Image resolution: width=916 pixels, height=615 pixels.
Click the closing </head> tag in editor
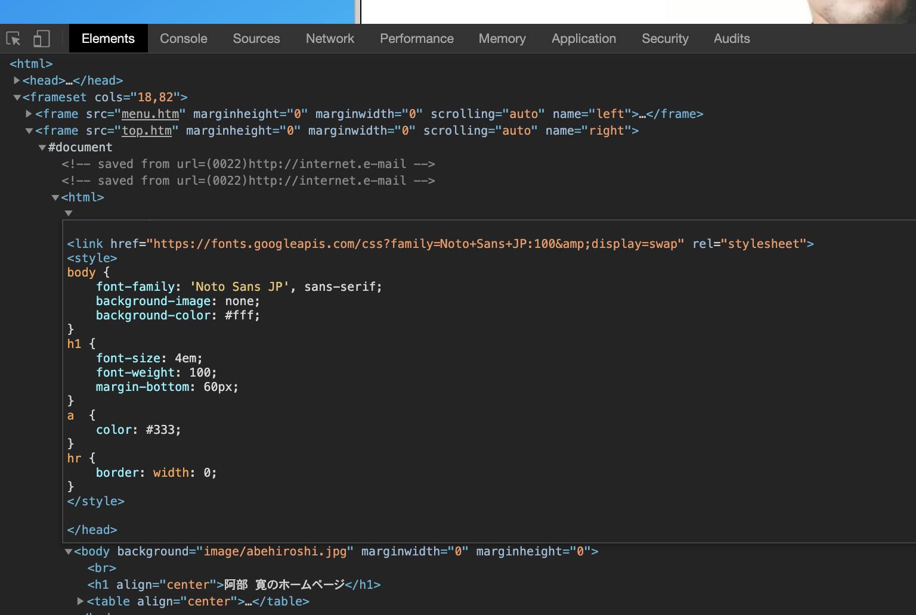click(92, 530)
